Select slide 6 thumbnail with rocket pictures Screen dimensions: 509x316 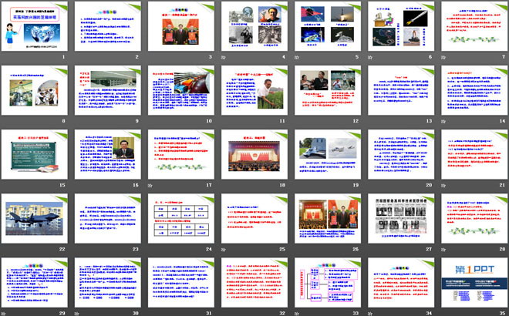tap(401, 26)
